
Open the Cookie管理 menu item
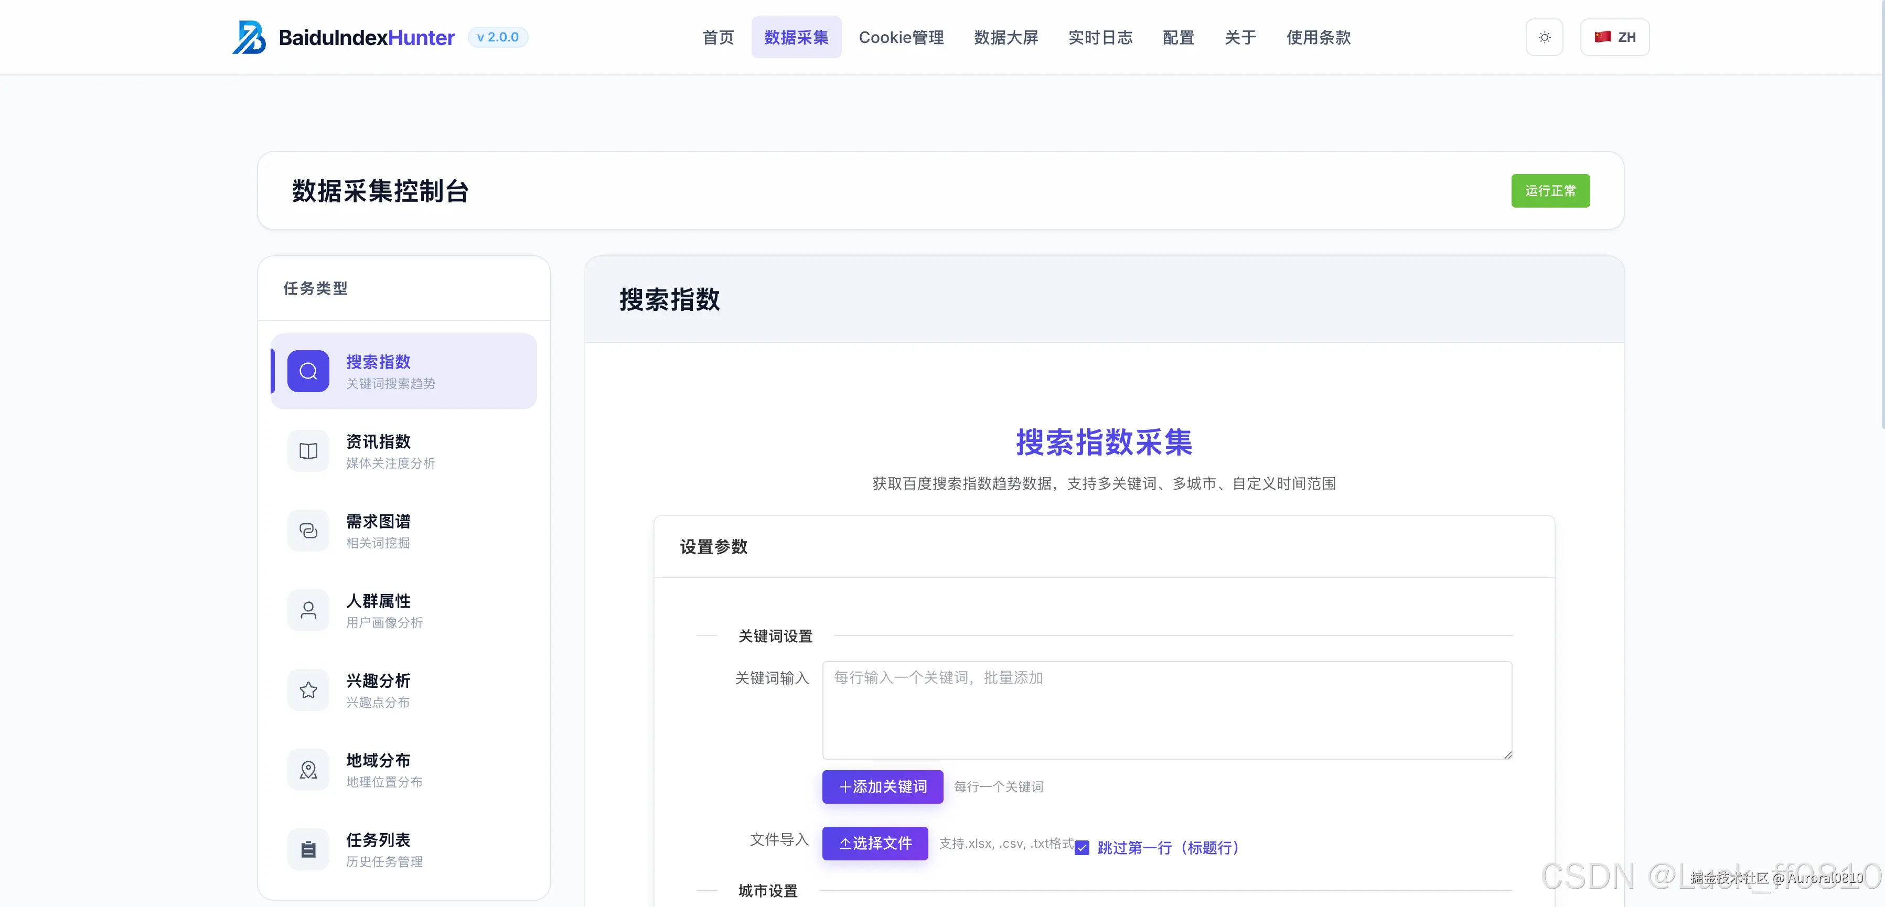(x=902, y=37)
